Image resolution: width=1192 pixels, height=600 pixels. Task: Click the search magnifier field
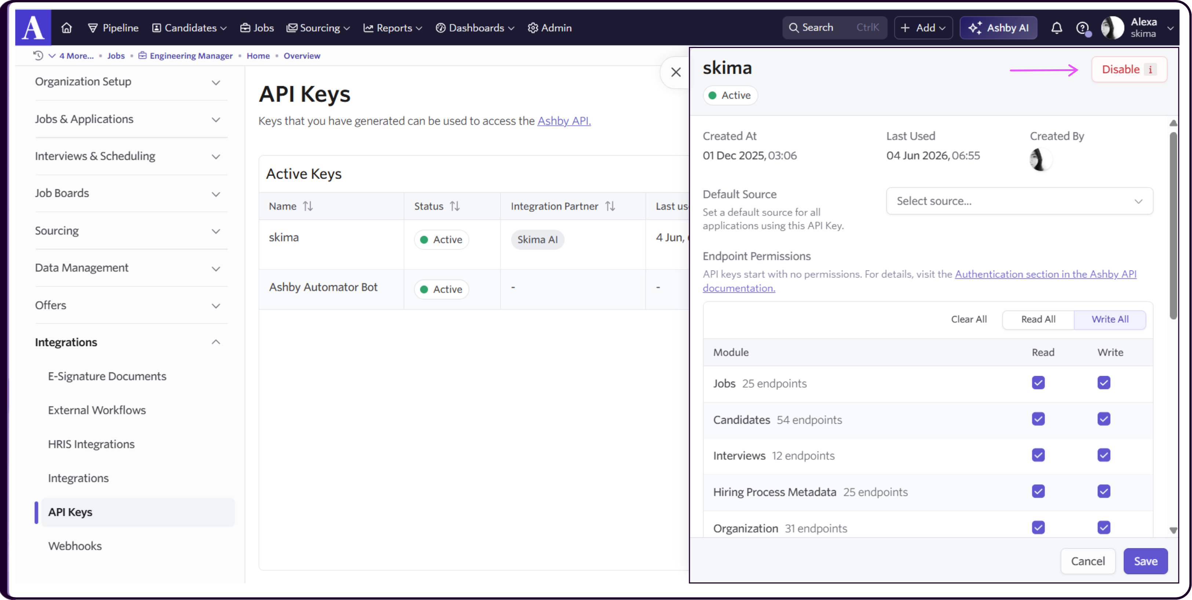tap(834, 28)
